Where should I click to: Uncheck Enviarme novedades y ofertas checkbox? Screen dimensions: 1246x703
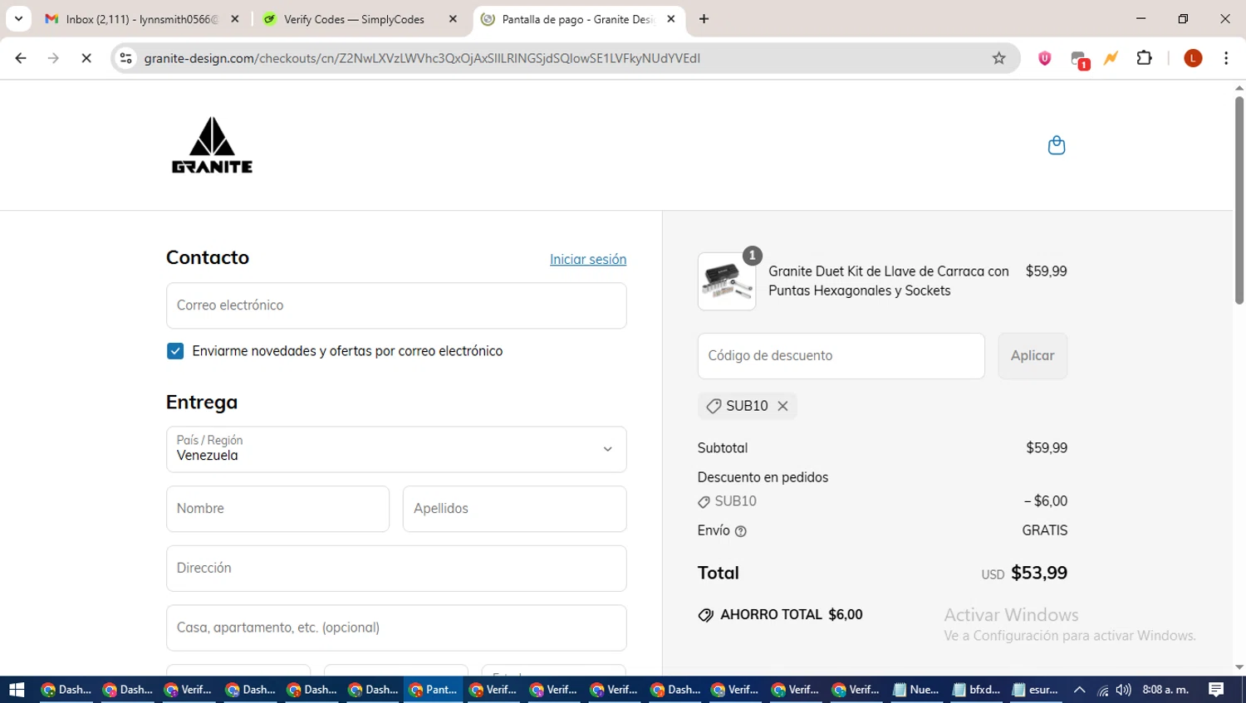pyautogui.click(x=175, y=351)
